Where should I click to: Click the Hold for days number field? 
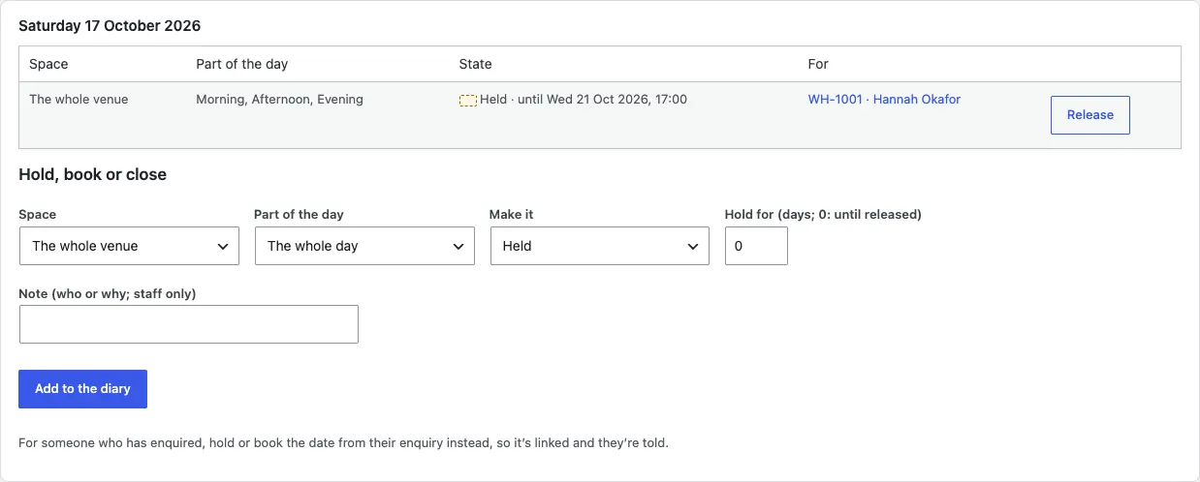[756, 246]
